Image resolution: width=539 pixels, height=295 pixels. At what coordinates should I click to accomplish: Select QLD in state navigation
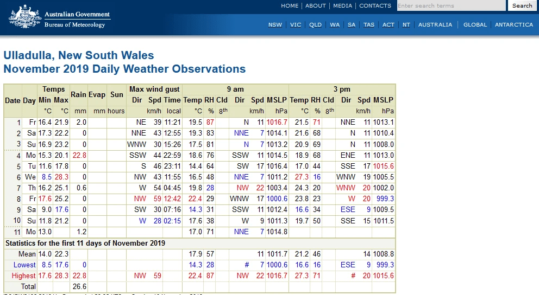[x=315, y=25]
